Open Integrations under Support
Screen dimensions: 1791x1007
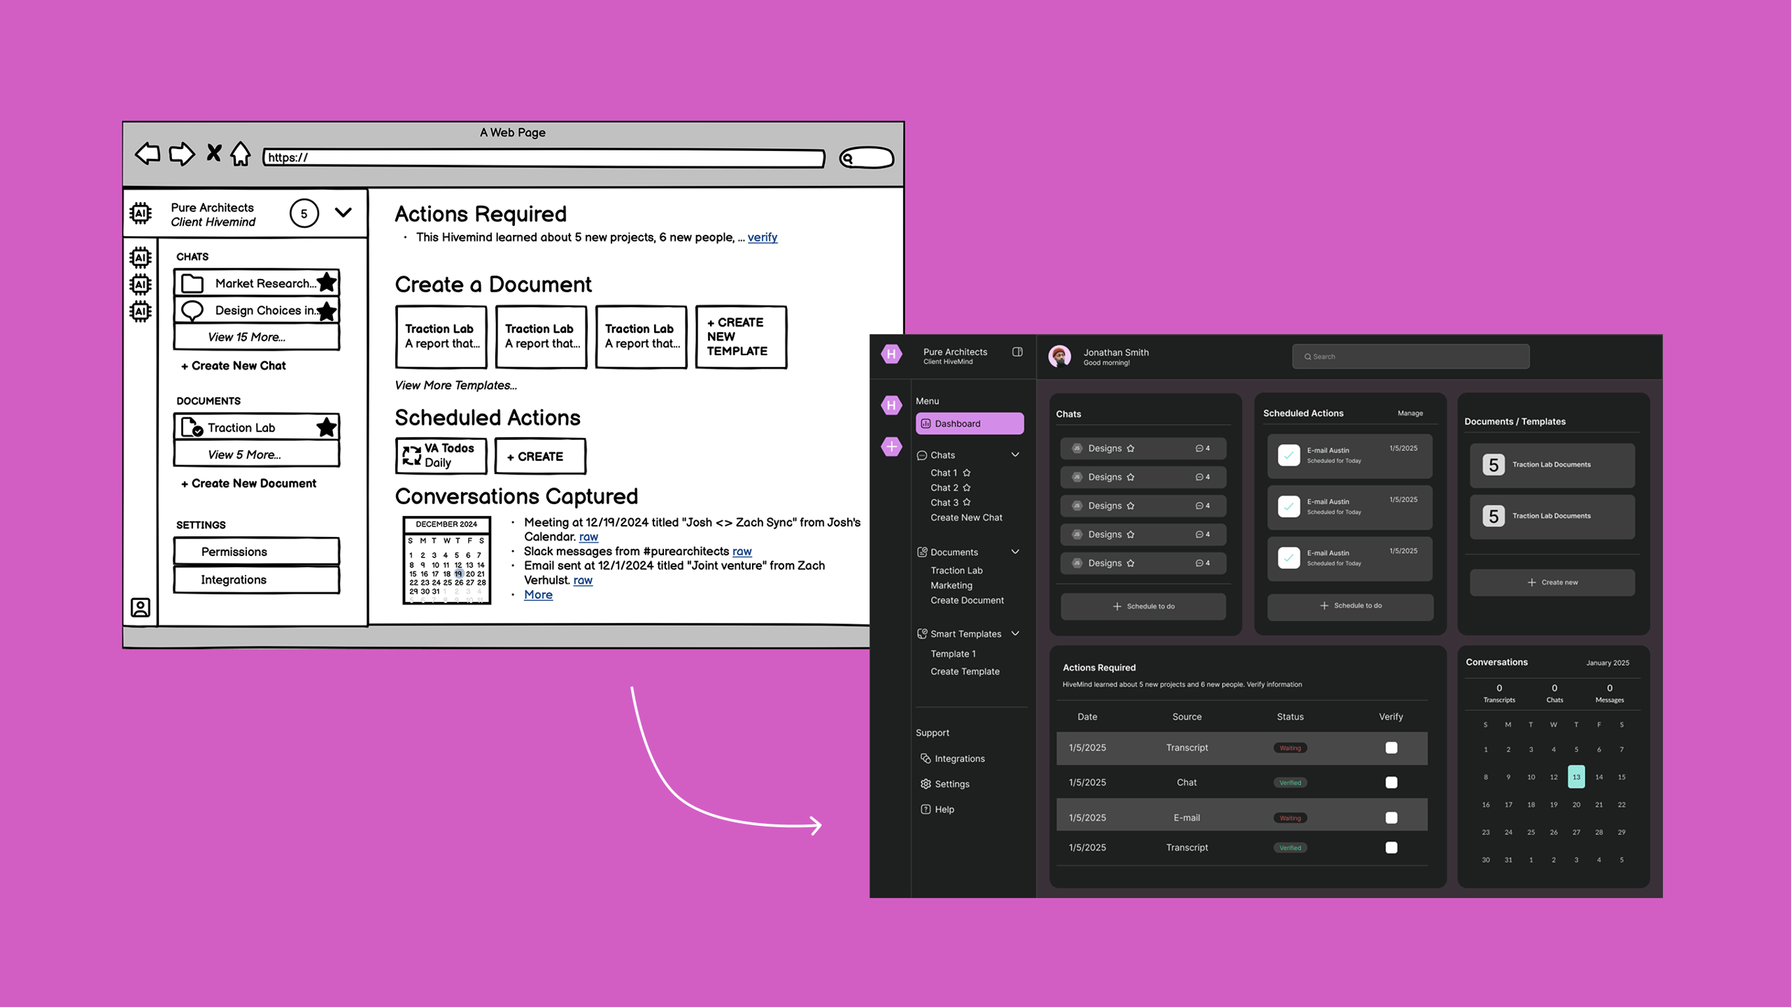coord(959,759)
